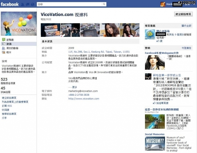The image size is (197, 153).
Task: Click the 開心水族箱 fish icon
Action: [x=150, y=34]
